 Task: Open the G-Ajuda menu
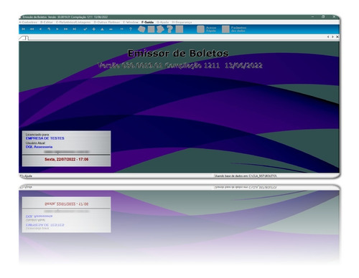[x=163, y=22]
